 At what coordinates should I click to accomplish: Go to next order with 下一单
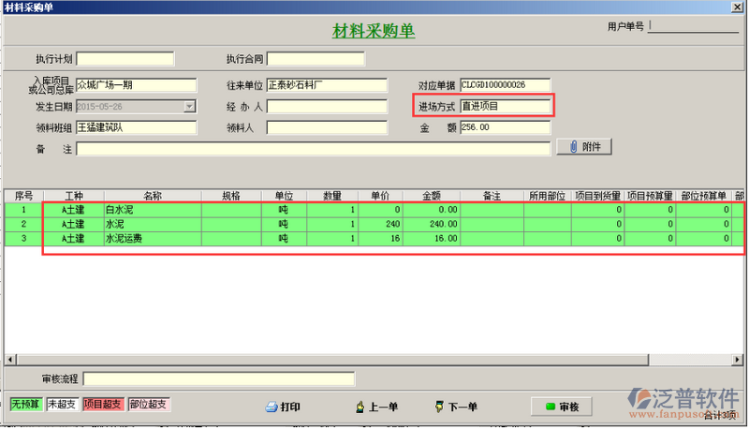coord(457,407)
